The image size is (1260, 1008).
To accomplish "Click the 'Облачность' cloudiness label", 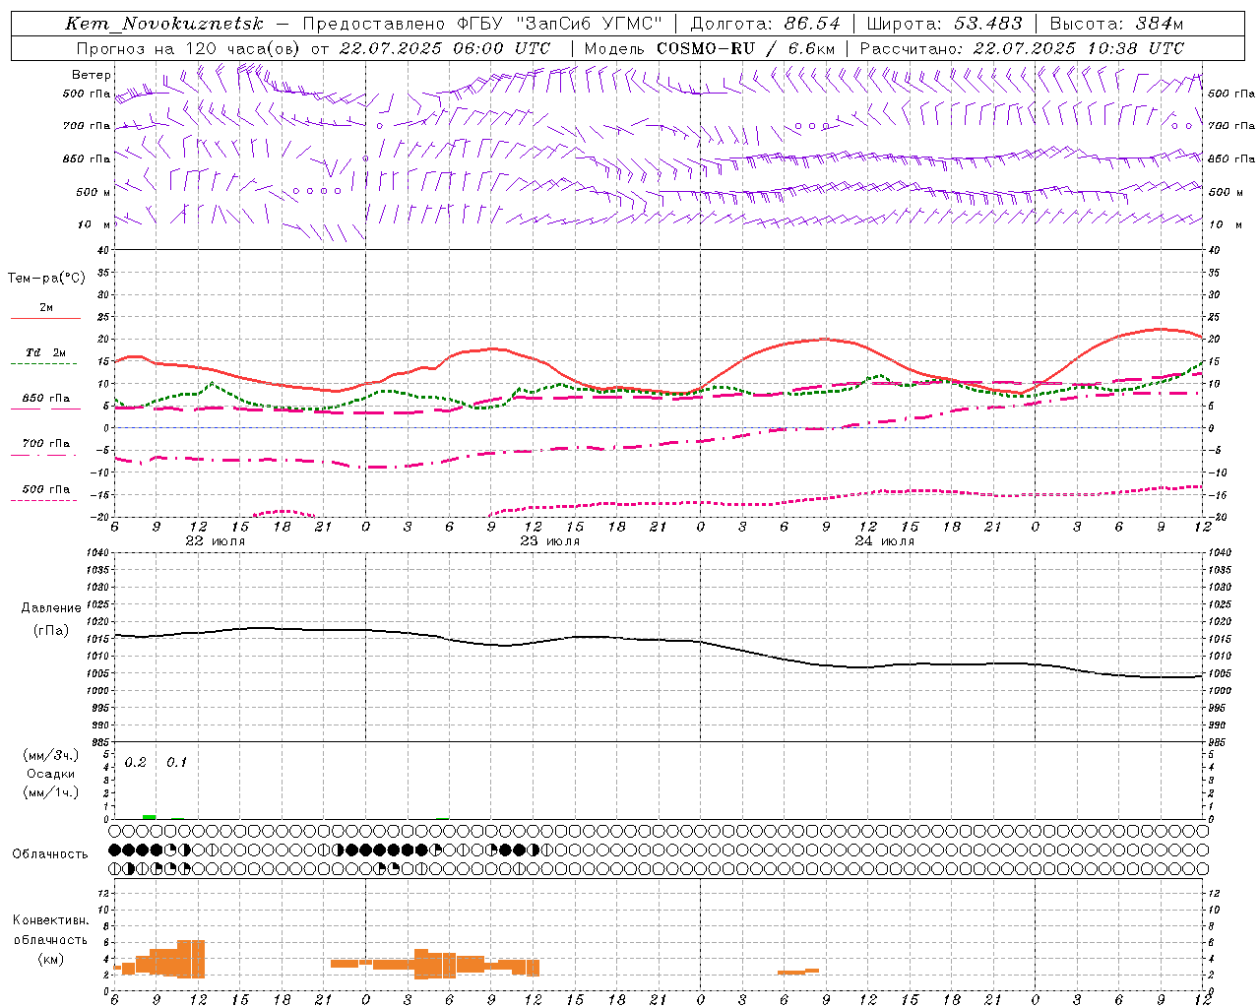I will point(50,854).
